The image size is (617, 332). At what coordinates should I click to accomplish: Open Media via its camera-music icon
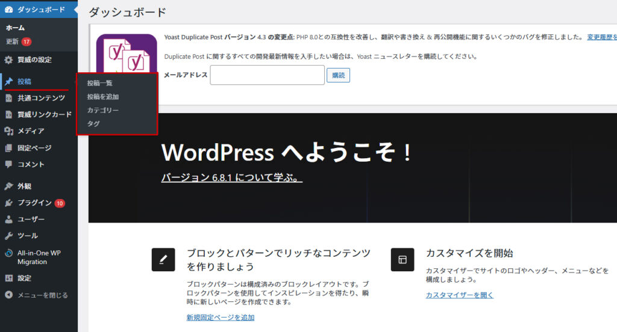(9, 131)
